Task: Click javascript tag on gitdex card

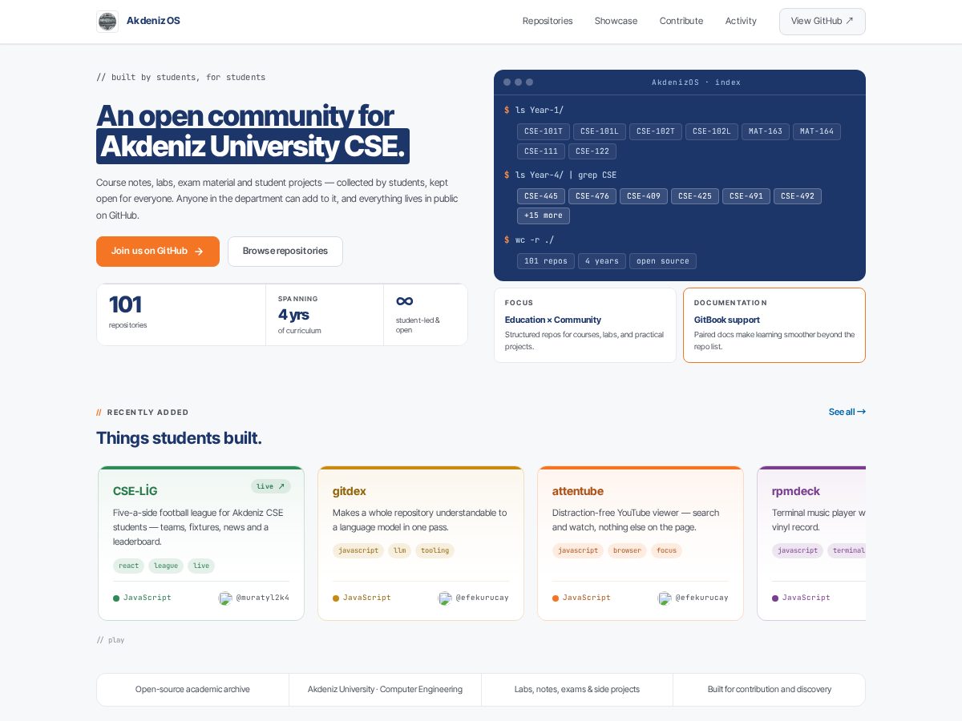Action: (x=358, y=551)
